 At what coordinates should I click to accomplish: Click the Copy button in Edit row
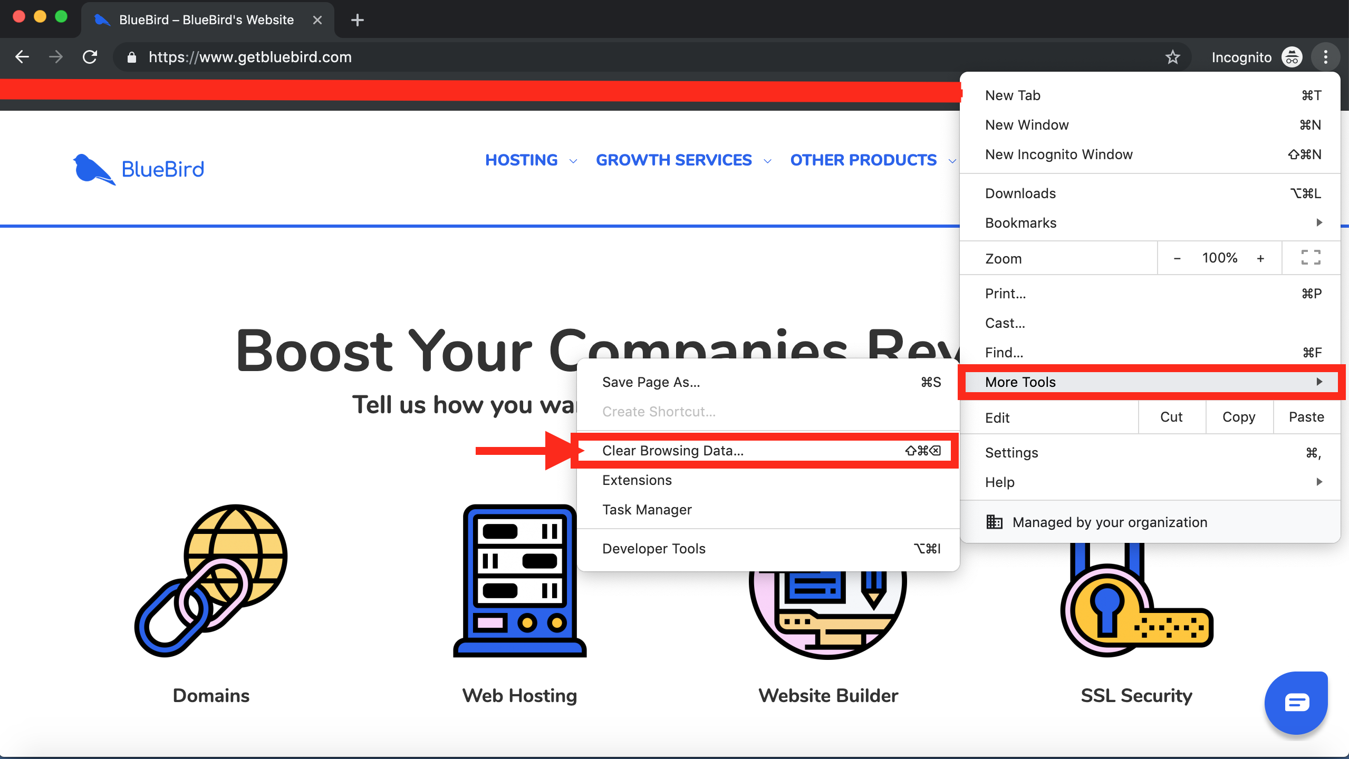pyautogui.click(x=1239, y=417)
